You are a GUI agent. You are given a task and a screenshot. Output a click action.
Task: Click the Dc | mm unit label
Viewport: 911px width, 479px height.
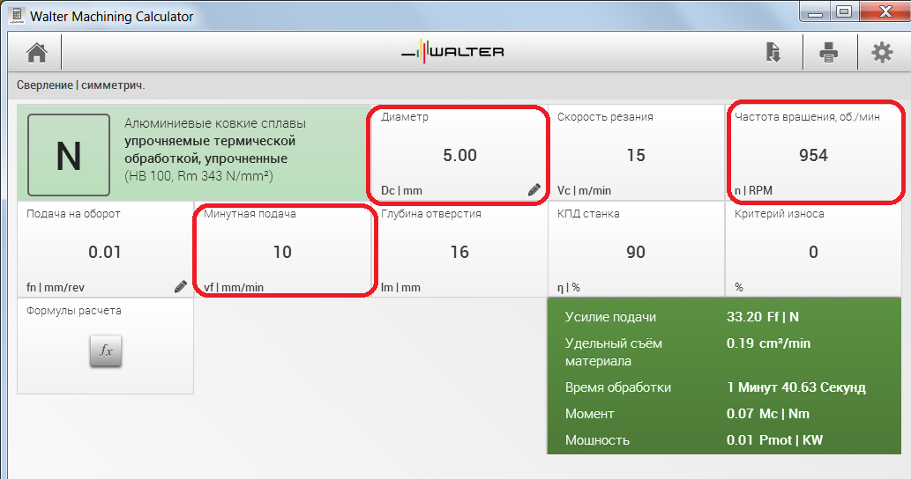pyautogui.click(x=401, y=191)
